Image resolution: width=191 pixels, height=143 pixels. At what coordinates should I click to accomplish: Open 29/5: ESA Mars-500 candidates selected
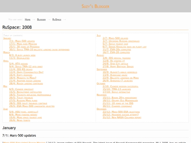click(x=32, y=106)
